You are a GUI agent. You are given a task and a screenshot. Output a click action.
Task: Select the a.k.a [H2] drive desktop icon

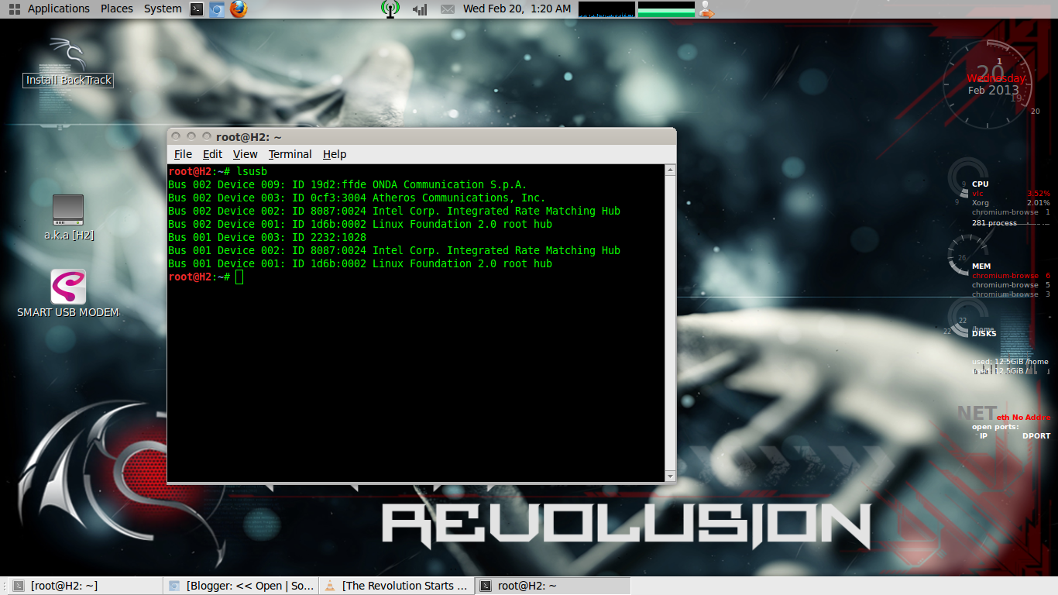(x=69, y=217)
